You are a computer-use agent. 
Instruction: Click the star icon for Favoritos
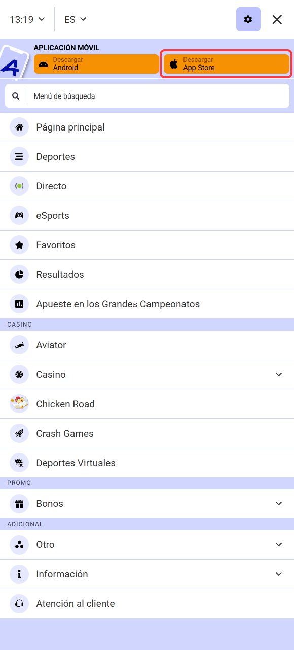(19, 245)
